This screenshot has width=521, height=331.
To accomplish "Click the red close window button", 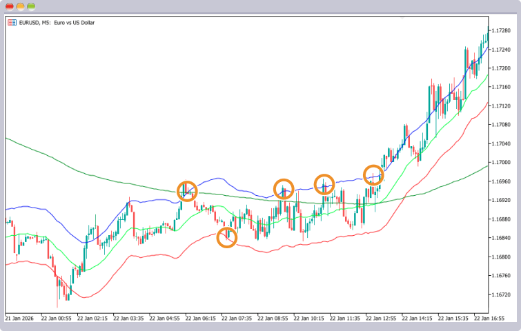I will pos(10,6).
